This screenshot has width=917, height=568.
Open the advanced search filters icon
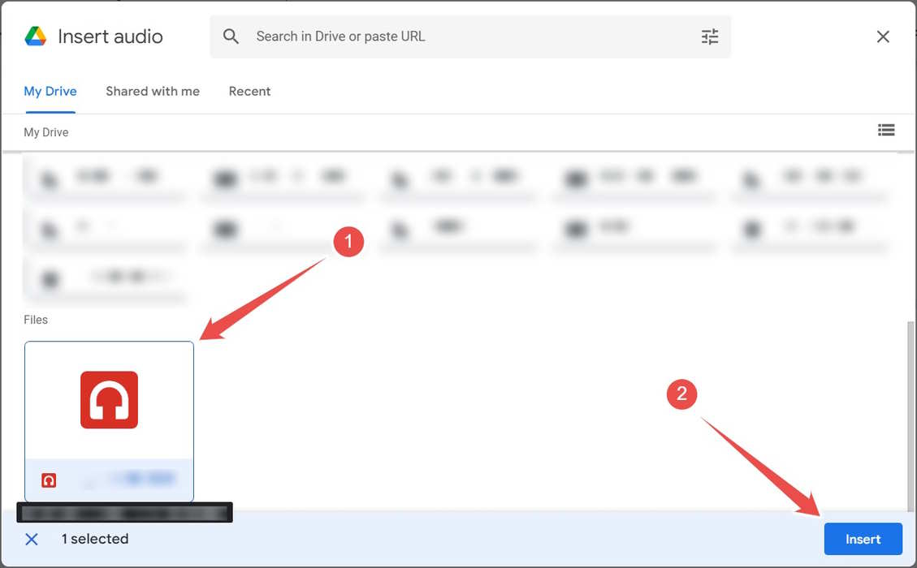pyautogui.click(x=709, y=36)
